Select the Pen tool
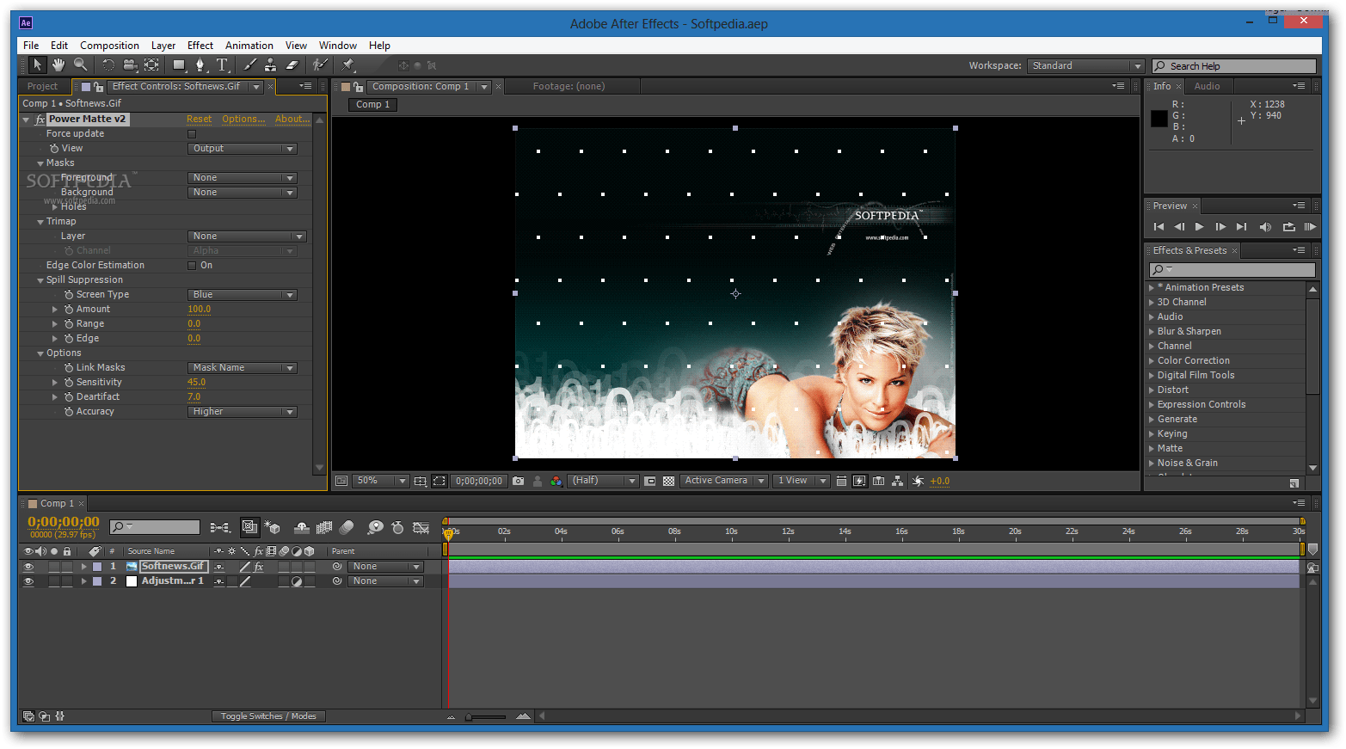1346x749 pixels. tap(200, 64)
